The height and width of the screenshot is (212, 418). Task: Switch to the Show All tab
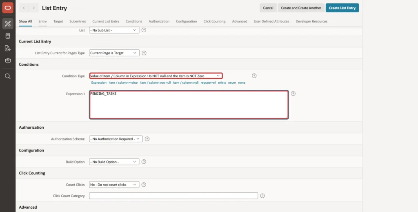point(25,21)
